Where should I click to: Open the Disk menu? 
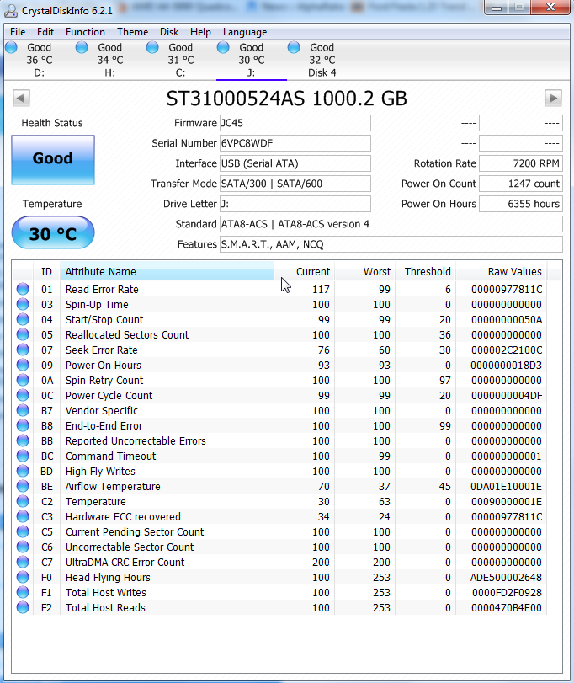pyautogui.click(x=169, y=32)
